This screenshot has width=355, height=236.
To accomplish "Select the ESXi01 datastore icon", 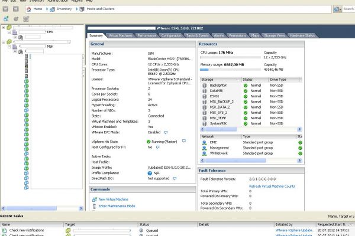I will [205, 96].
